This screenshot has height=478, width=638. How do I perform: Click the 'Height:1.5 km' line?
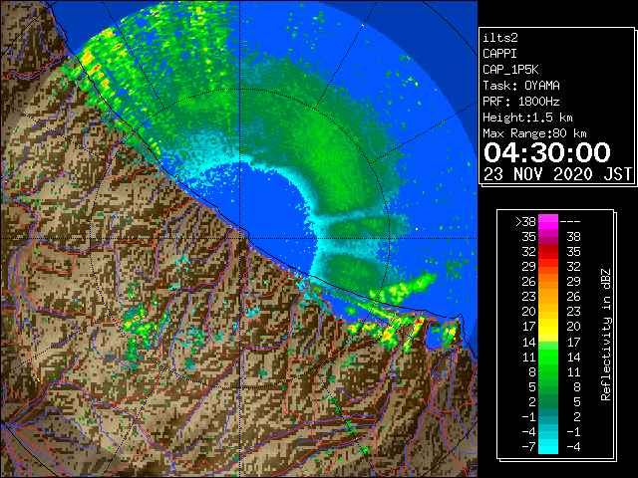point(527,118)
